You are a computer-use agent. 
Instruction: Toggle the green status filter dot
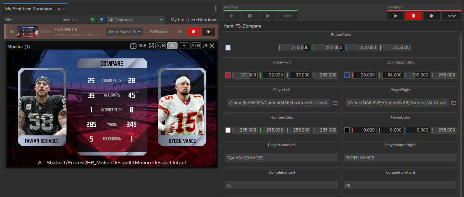(x=92, y=19)
